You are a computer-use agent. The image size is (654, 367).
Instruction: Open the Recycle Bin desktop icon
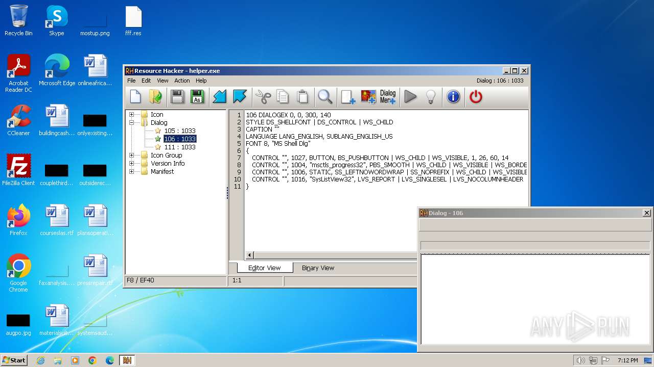pos(18,20)
